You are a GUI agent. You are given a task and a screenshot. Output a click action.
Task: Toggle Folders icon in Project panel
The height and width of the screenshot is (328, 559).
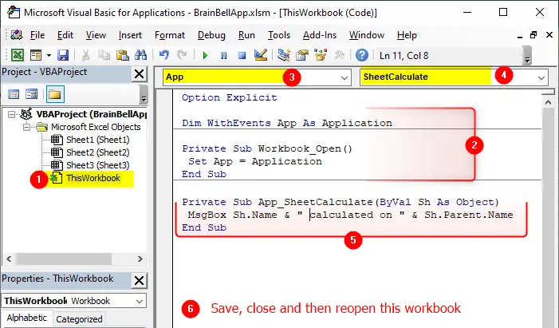(55, 94)
